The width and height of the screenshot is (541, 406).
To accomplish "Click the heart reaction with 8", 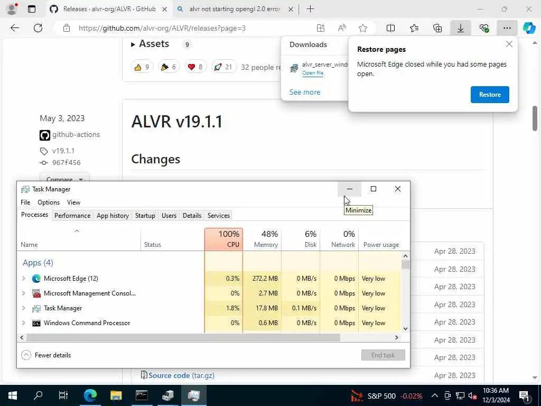I will [195, 67].
